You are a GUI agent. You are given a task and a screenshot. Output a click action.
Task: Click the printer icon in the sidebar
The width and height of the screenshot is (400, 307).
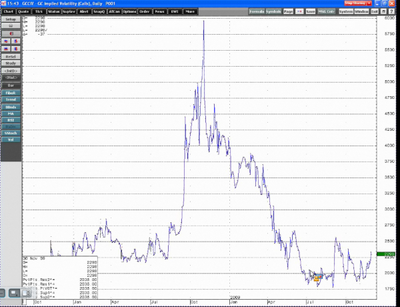(x=10, y=27)
